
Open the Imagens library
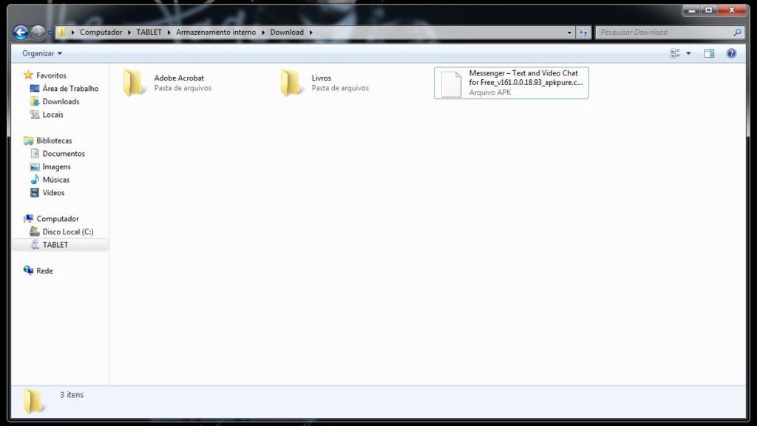[x=56, y=166]
